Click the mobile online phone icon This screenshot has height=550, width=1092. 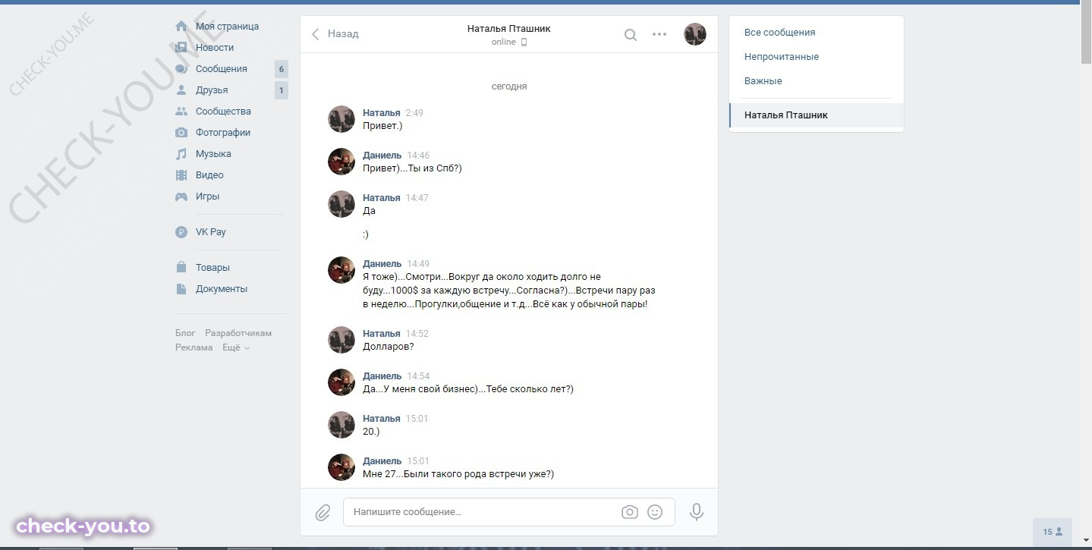(524, 42)
